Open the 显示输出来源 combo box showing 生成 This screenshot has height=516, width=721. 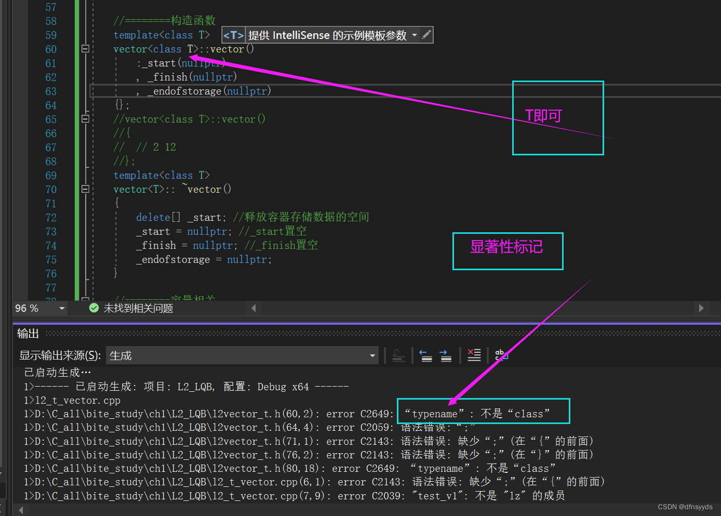coord(242,355)
